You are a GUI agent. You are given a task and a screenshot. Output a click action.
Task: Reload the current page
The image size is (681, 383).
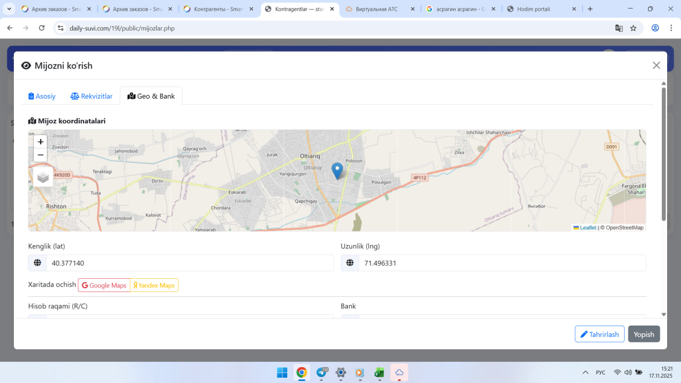pos(41,28)
